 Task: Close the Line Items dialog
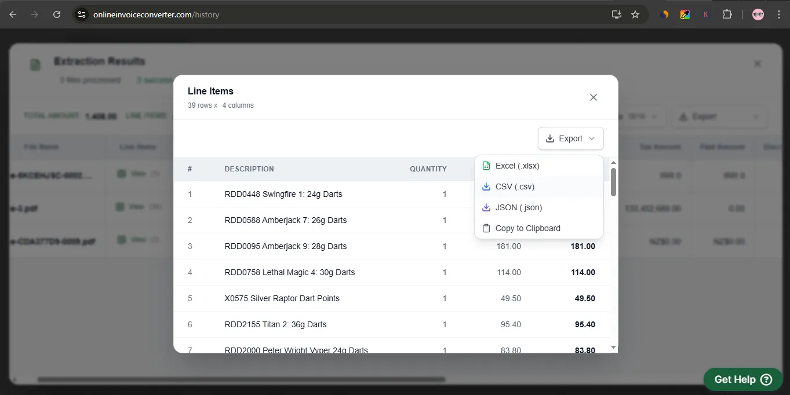594,97
